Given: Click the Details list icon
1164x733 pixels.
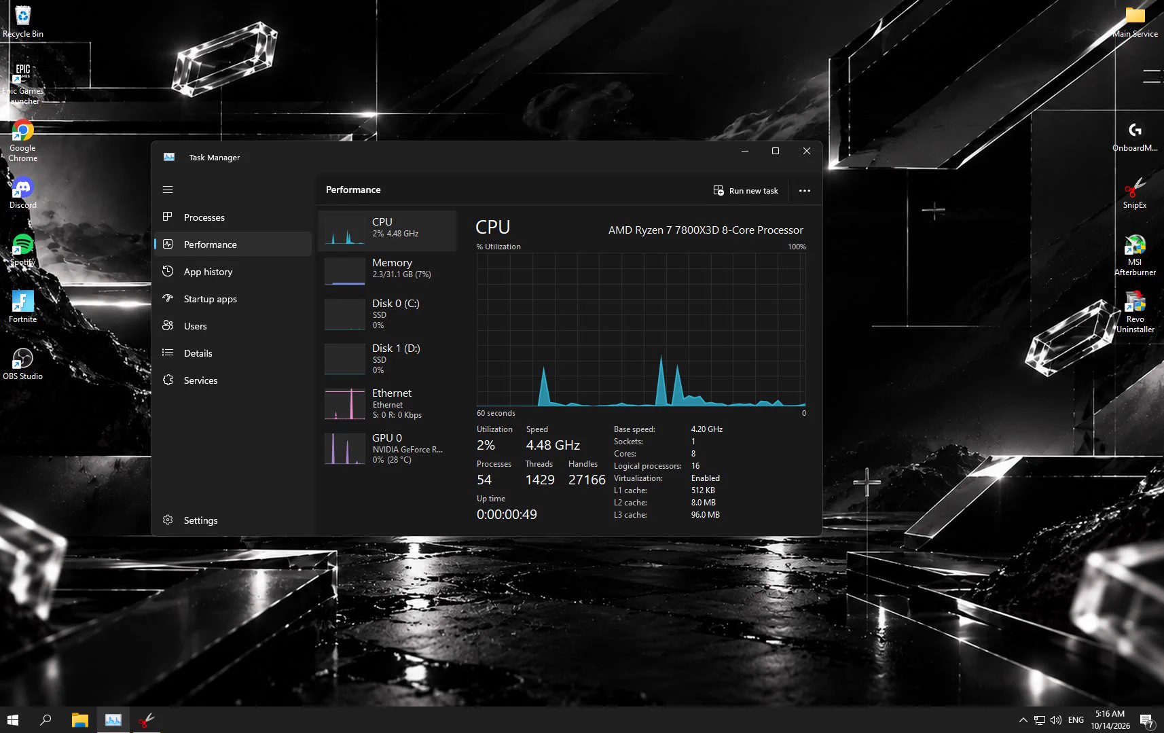Looking at the screenshot, I should coord(168,353).
